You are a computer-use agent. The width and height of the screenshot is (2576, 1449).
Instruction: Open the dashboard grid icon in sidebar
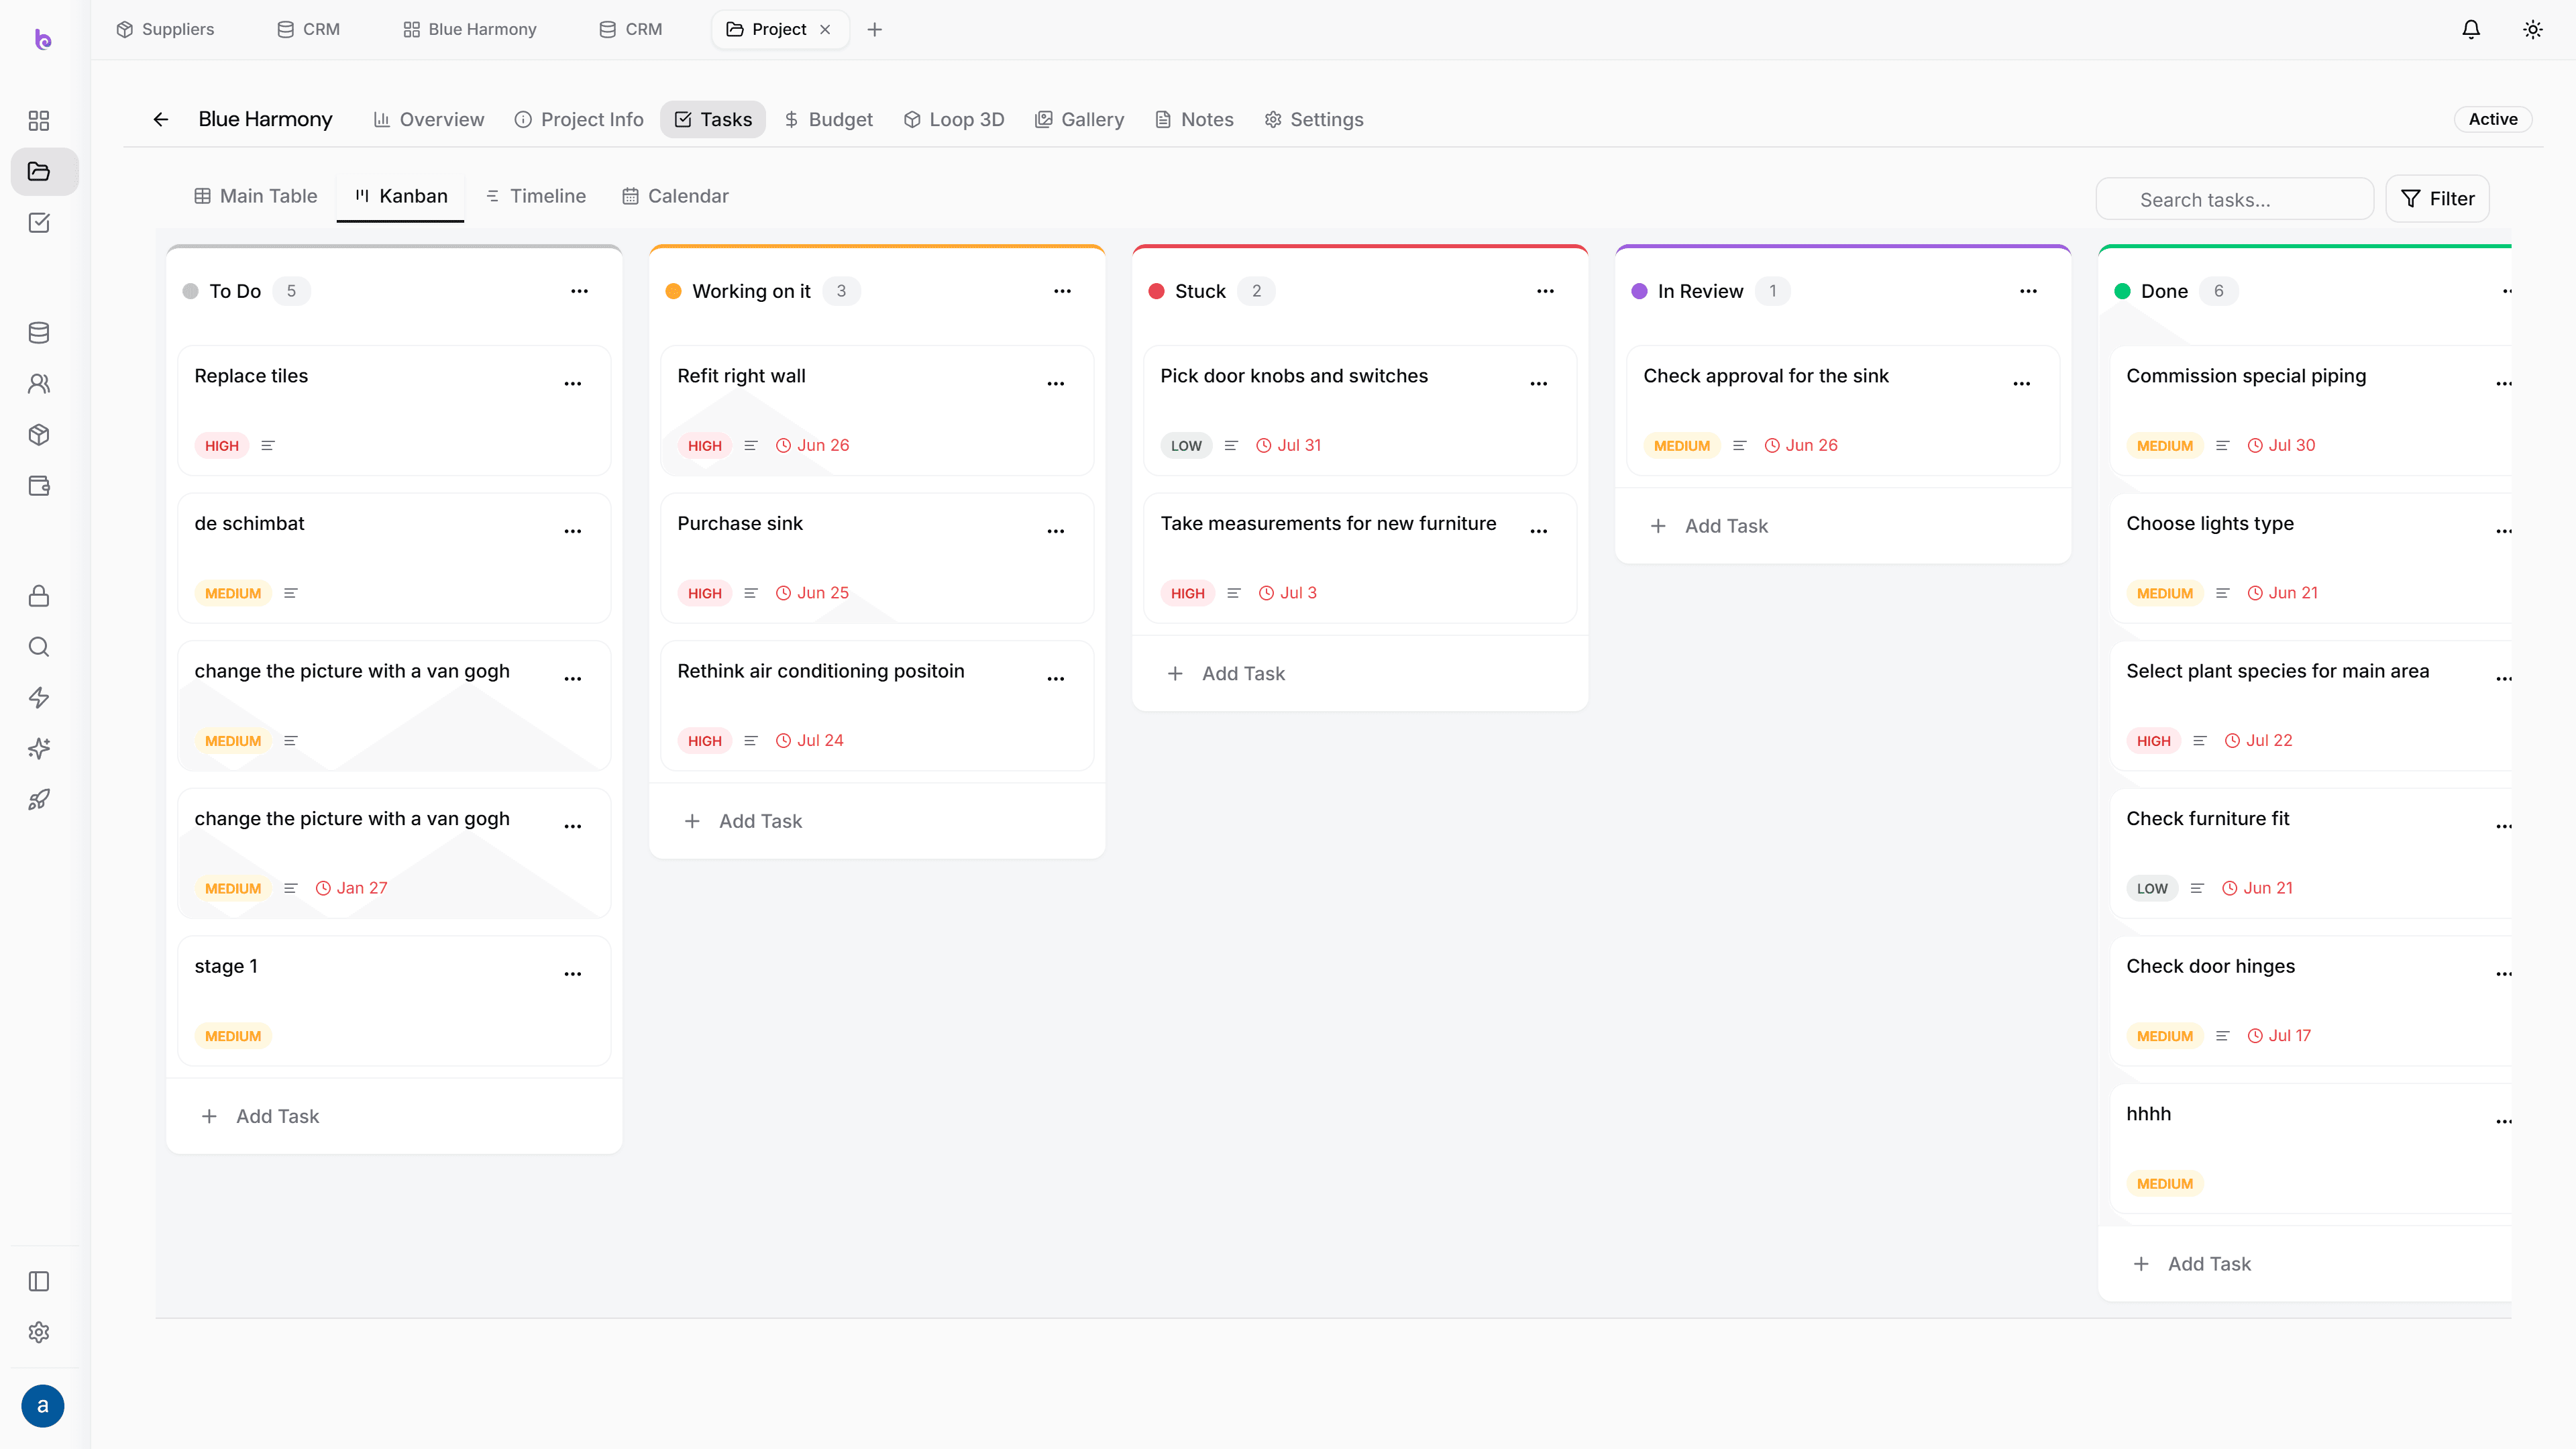(39, 121)
